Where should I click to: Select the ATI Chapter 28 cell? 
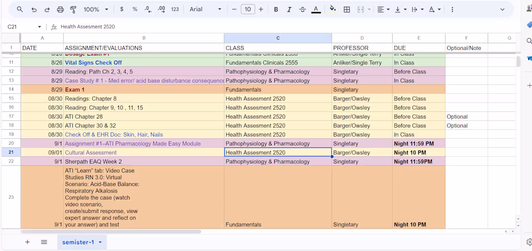click(x=144, y=117)
